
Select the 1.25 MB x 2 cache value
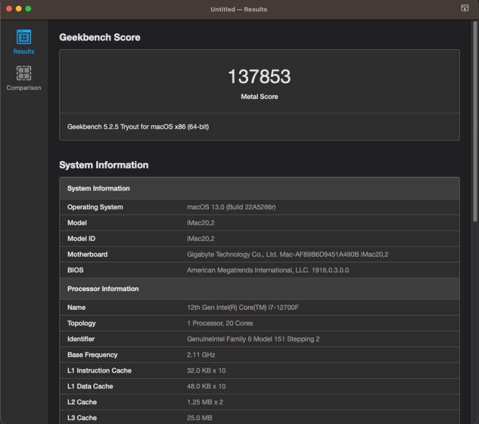pyautogui.click(x=205, y=403)
